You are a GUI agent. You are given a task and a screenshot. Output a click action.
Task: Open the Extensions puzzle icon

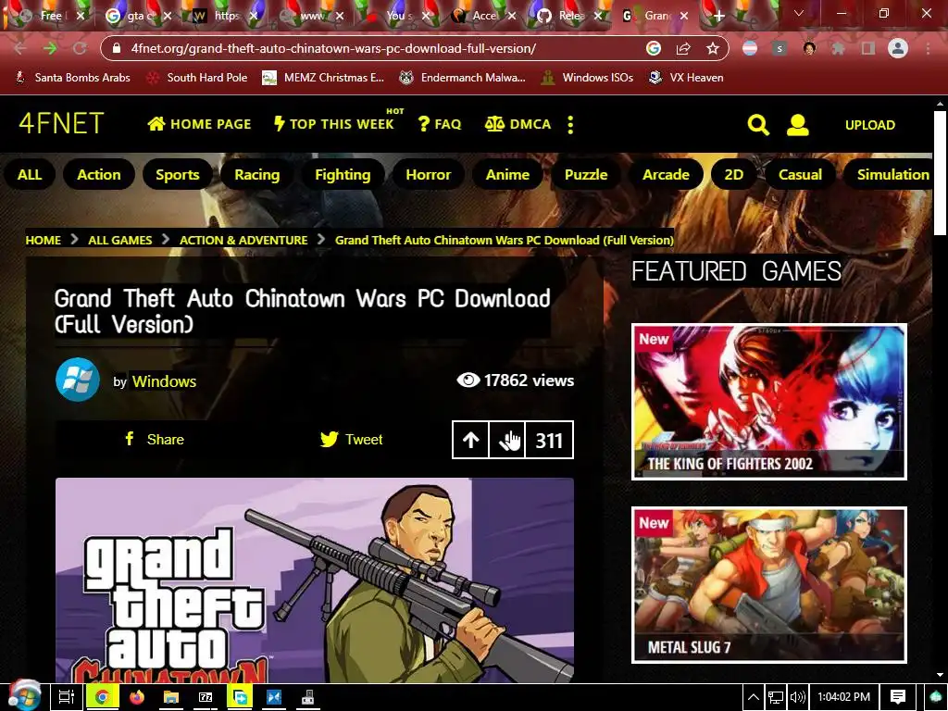pyautogui.click(x=838, y=48)
